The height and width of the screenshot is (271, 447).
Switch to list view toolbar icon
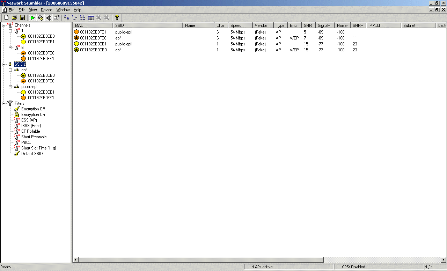click(83, 17)
